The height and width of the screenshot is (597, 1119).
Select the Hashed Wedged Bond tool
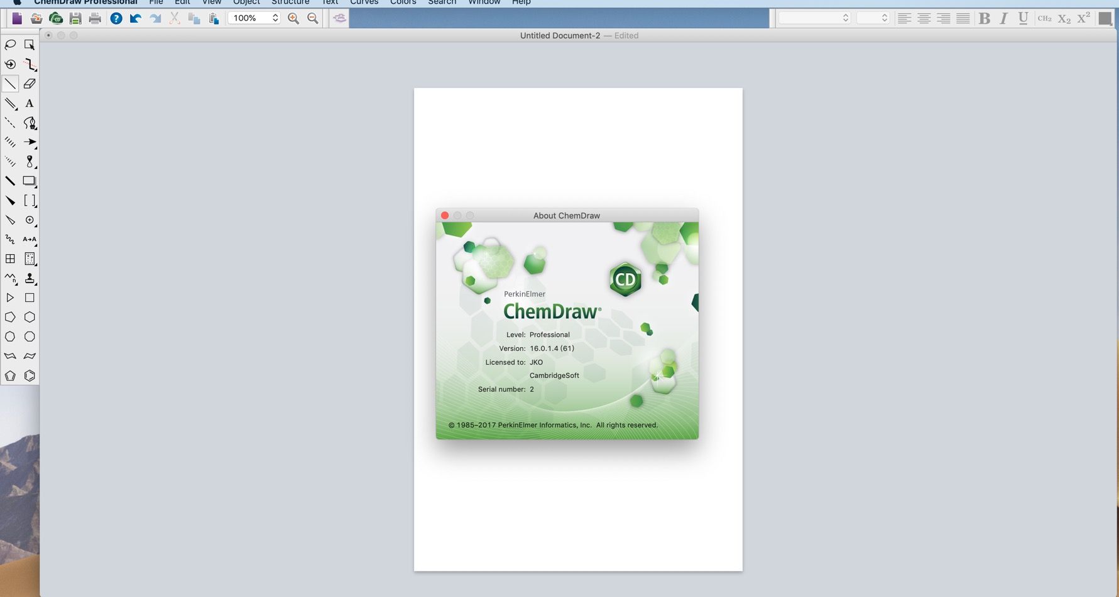point(10,161)
